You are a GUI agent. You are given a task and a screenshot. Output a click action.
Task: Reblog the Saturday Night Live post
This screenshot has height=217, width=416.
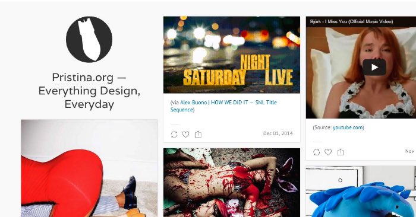click(x=174, y=135)
